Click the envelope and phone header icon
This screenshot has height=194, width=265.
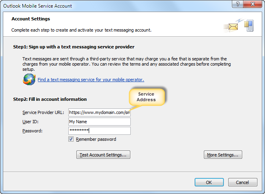(x=238, y=26)
